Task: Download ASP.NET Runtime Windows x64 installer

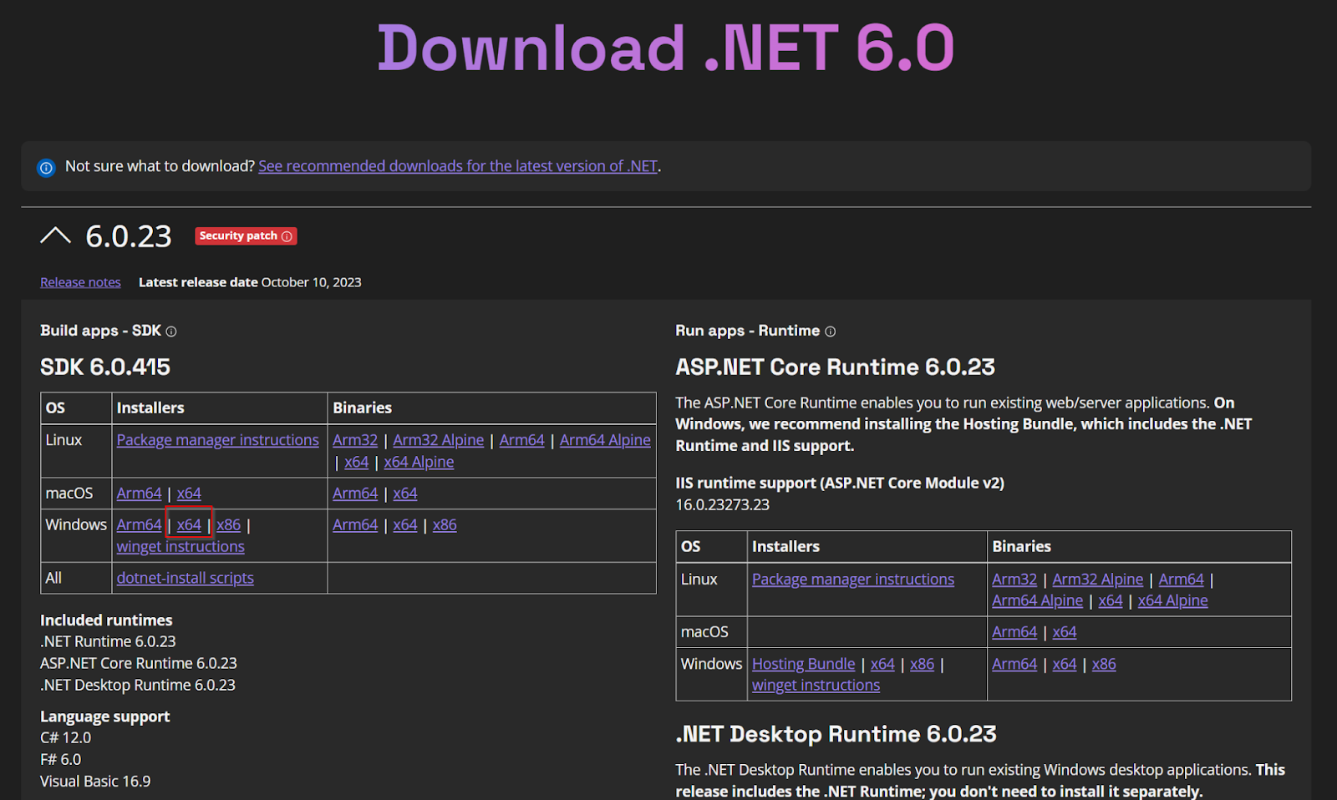Action: click(882, 664)
